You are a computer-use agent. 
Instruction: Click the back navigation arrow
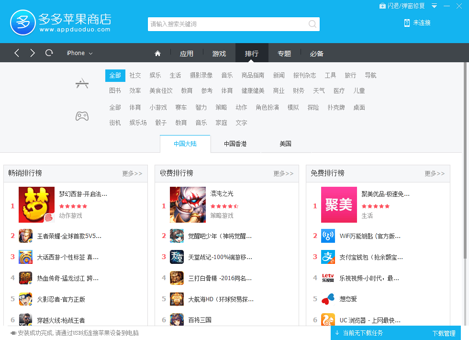click(16, 53)
